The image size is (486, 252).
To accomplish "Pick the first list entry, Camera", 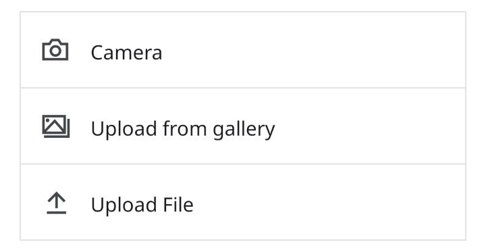I will point(243,50).
